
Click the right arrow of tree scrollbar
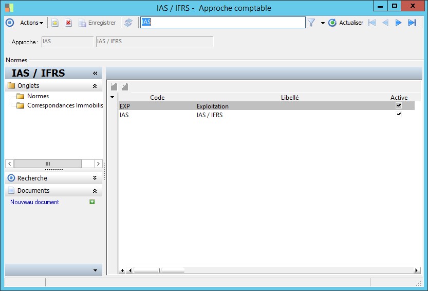[98, 163]
